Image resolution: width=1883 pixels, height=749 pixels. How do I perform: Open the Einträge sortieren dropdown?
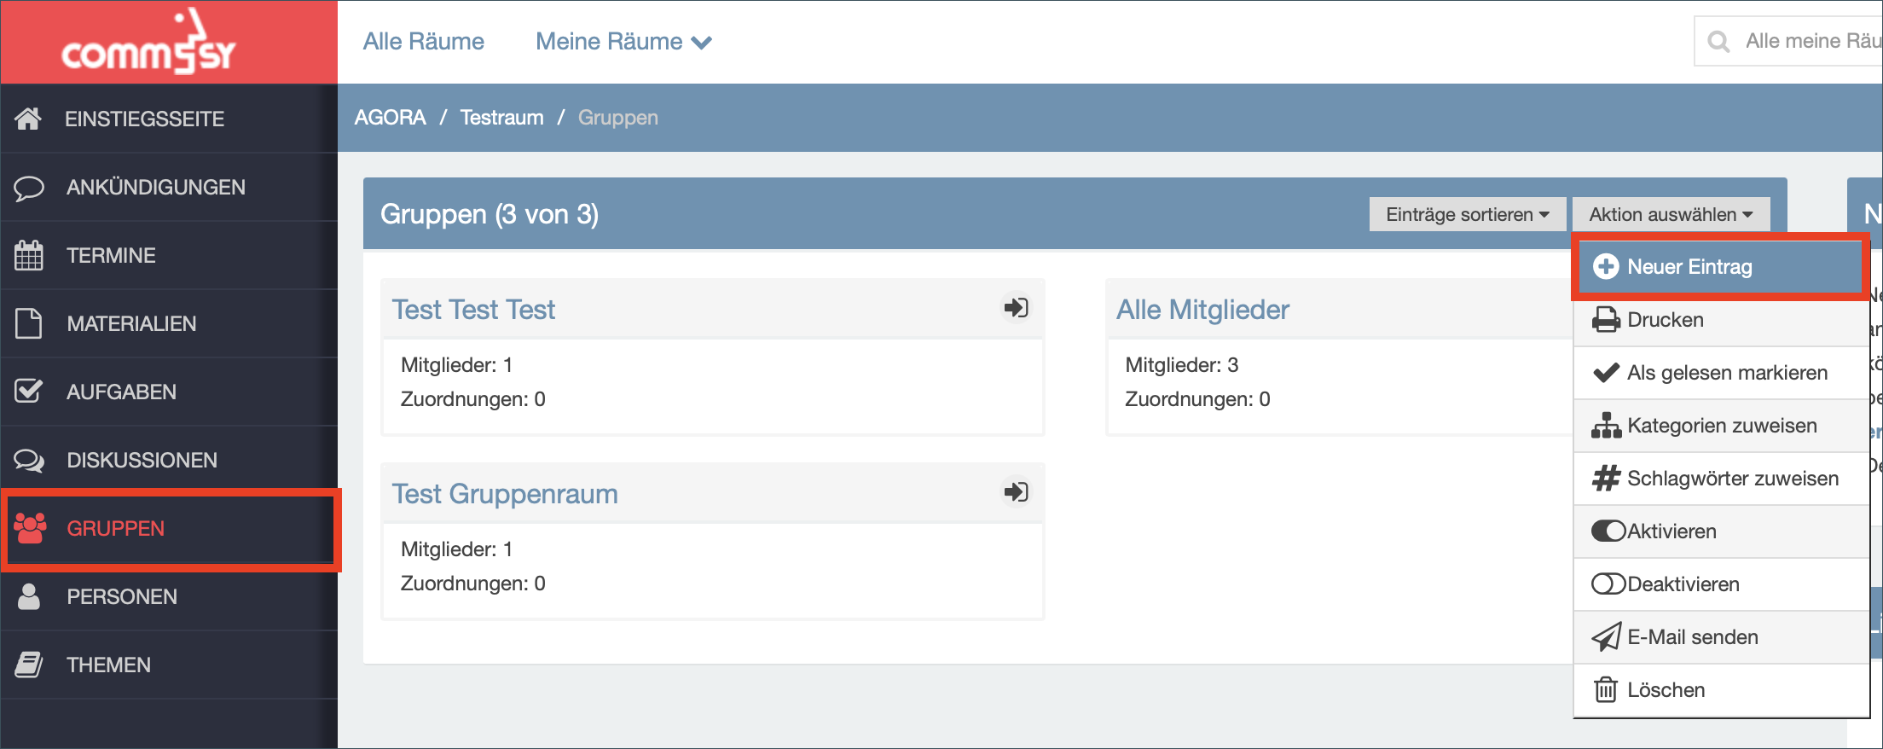pyautogui.click(x=1467, y=214)
